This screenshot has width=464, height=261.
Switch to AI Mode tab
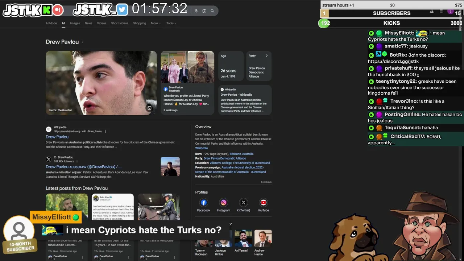point(51,23)
